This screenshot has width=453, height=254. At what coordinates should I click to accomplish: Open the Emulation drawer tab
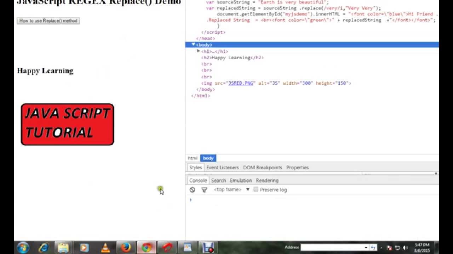[x=241, y=180]
